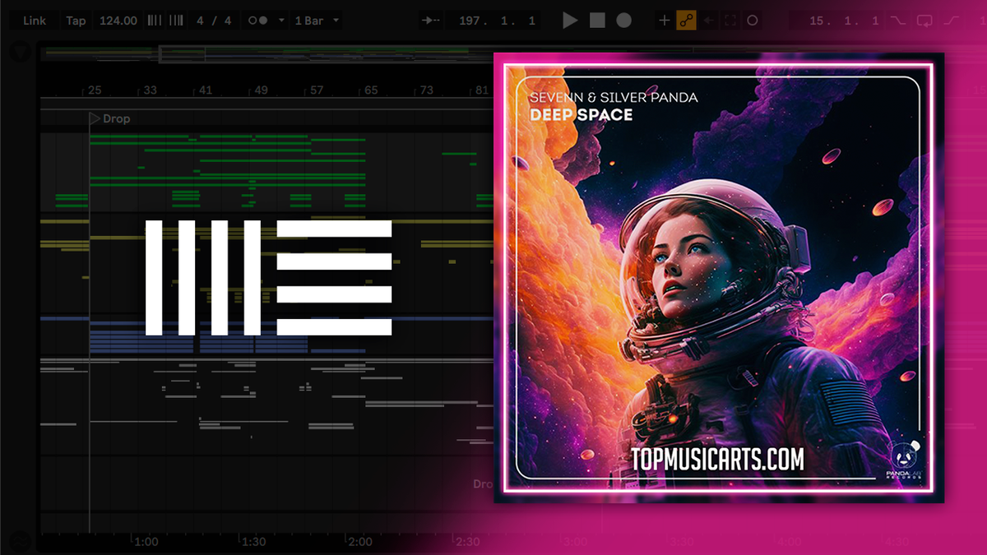The image size is (987, 555).
Task: Toggle the Automation Arm button
Action: 686,21
